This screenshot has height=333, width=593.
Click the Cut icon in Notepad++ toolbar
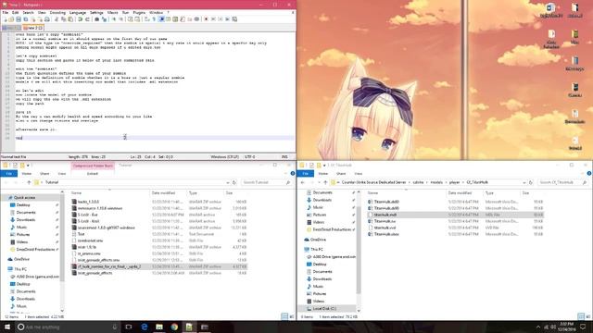coord(57,19)
